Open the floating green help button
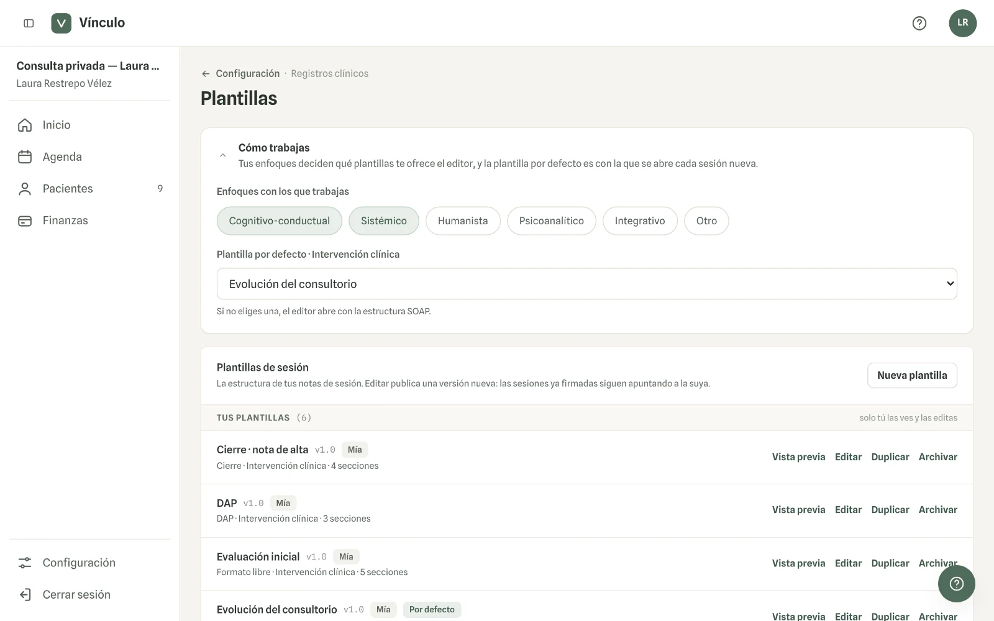 click(x=956, y=583)
